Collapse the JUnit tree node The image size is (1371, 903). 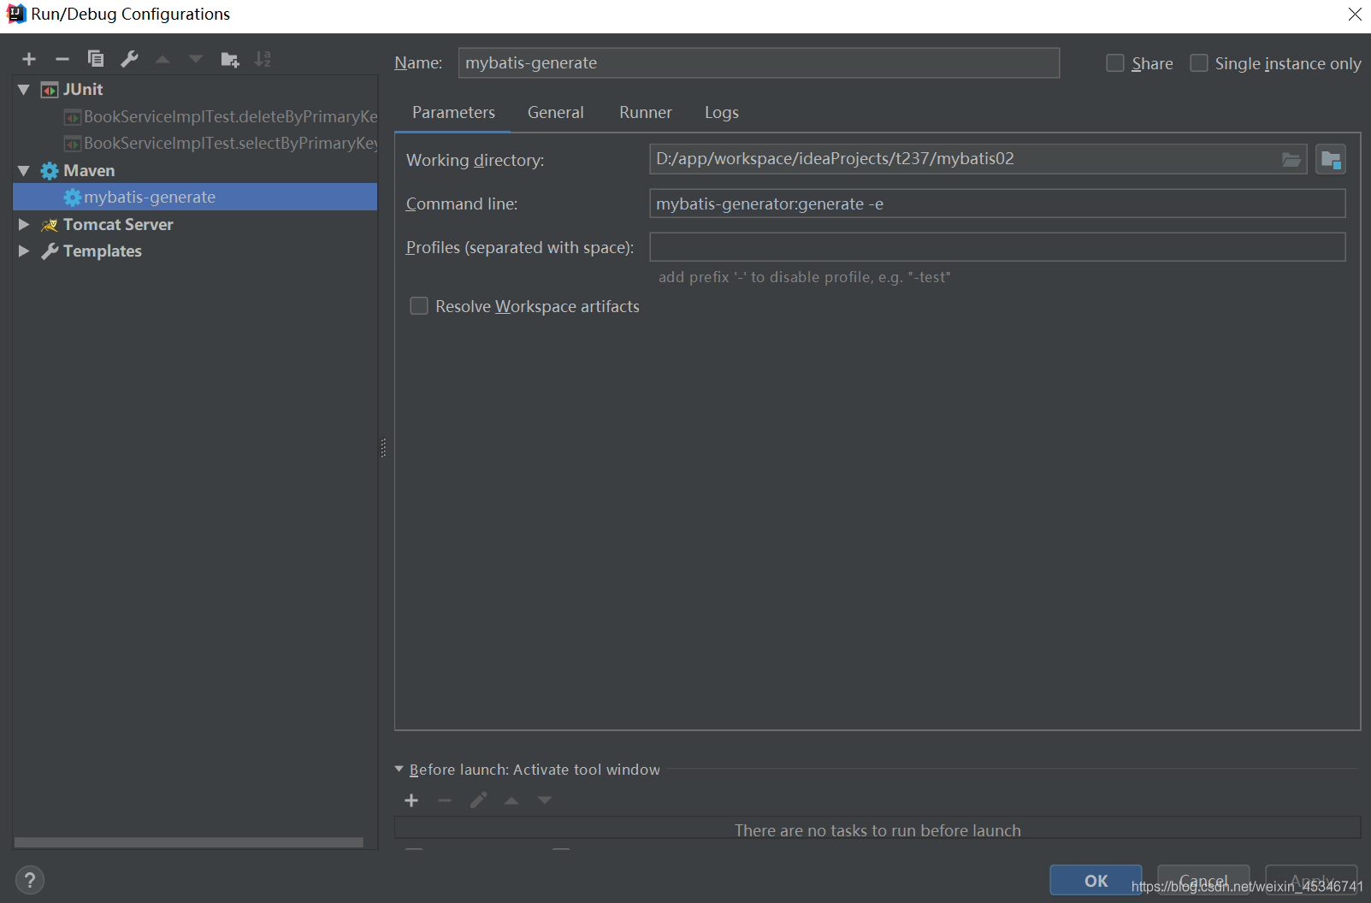click(24, 90)
